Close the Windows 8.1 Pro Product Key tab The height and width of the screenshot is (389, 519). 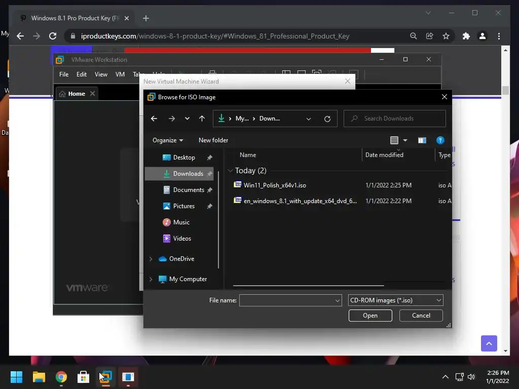point(126,18)
